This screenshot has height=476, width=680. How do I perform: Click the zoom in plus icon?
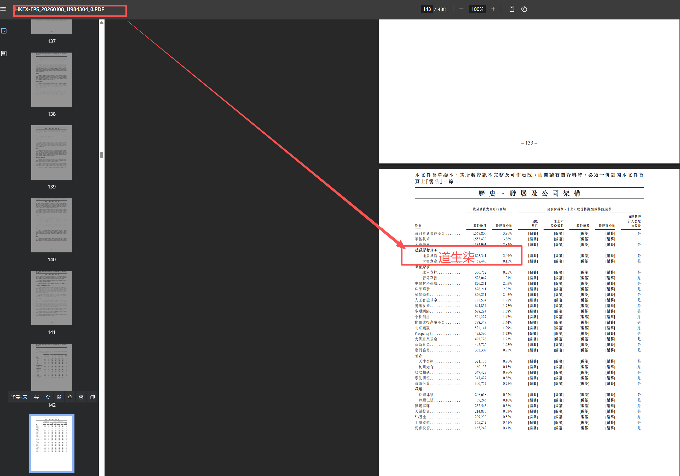pyautogui.click(x=493, y=9)
